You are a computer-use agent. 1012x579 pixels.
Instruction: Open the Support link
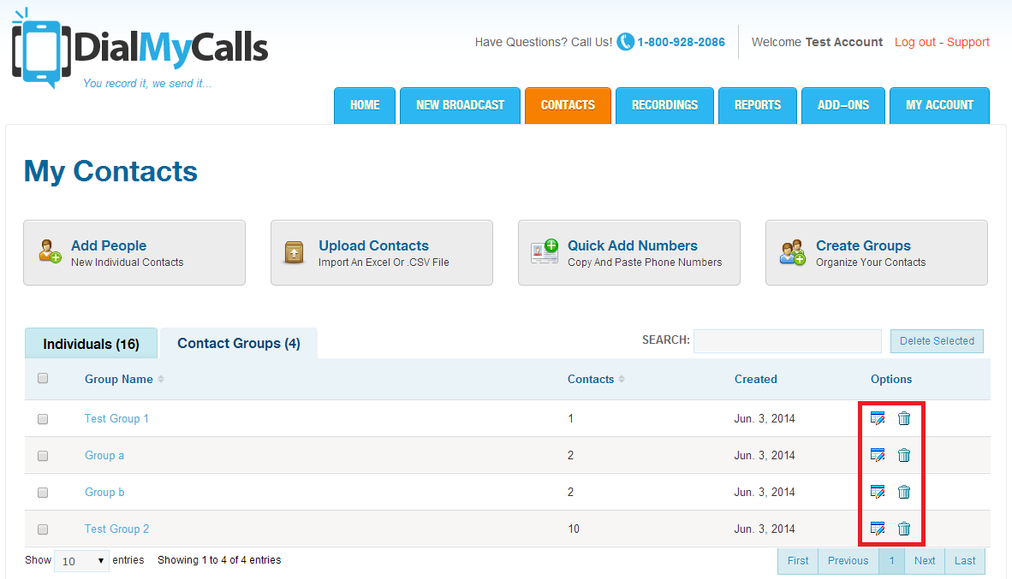[x=968, y=42]
